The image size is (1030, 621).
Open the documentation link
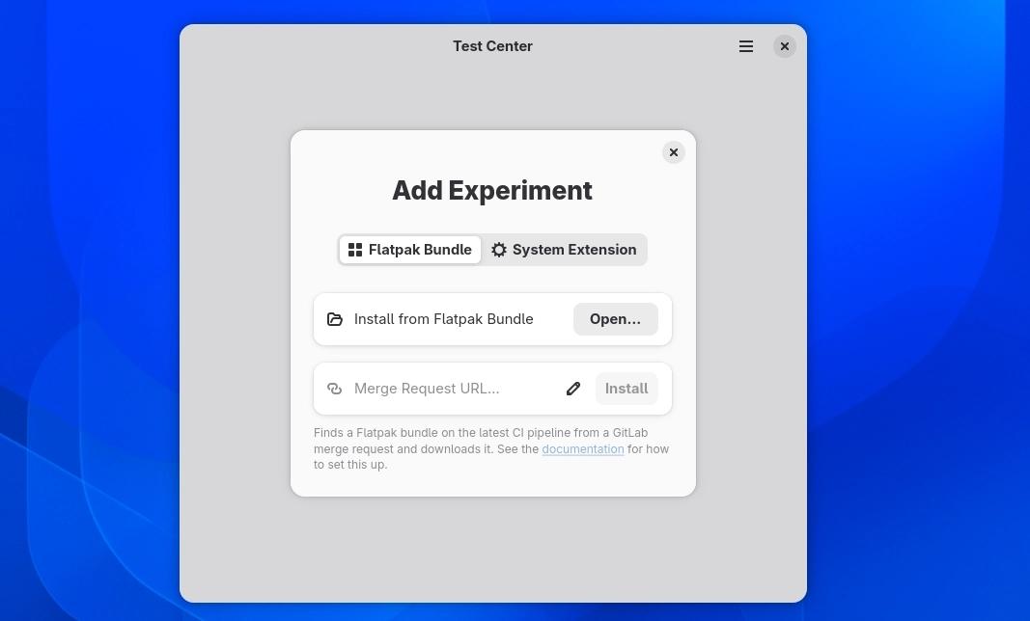pyautogui.click(x=583, y=449)
